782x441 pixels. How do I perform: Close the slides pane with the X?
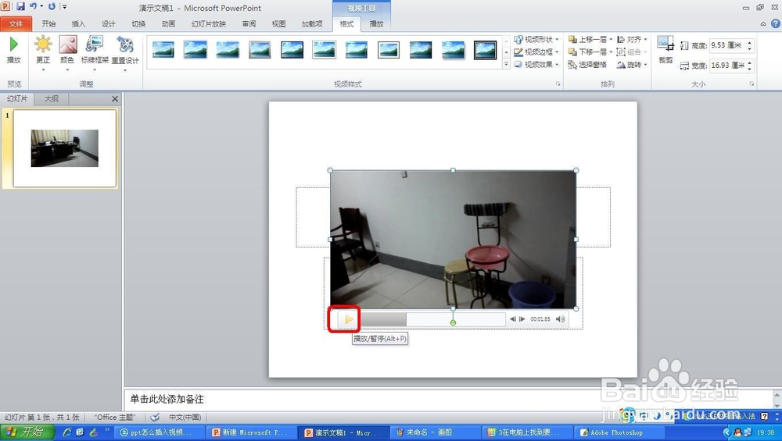(x=115, y=98)
